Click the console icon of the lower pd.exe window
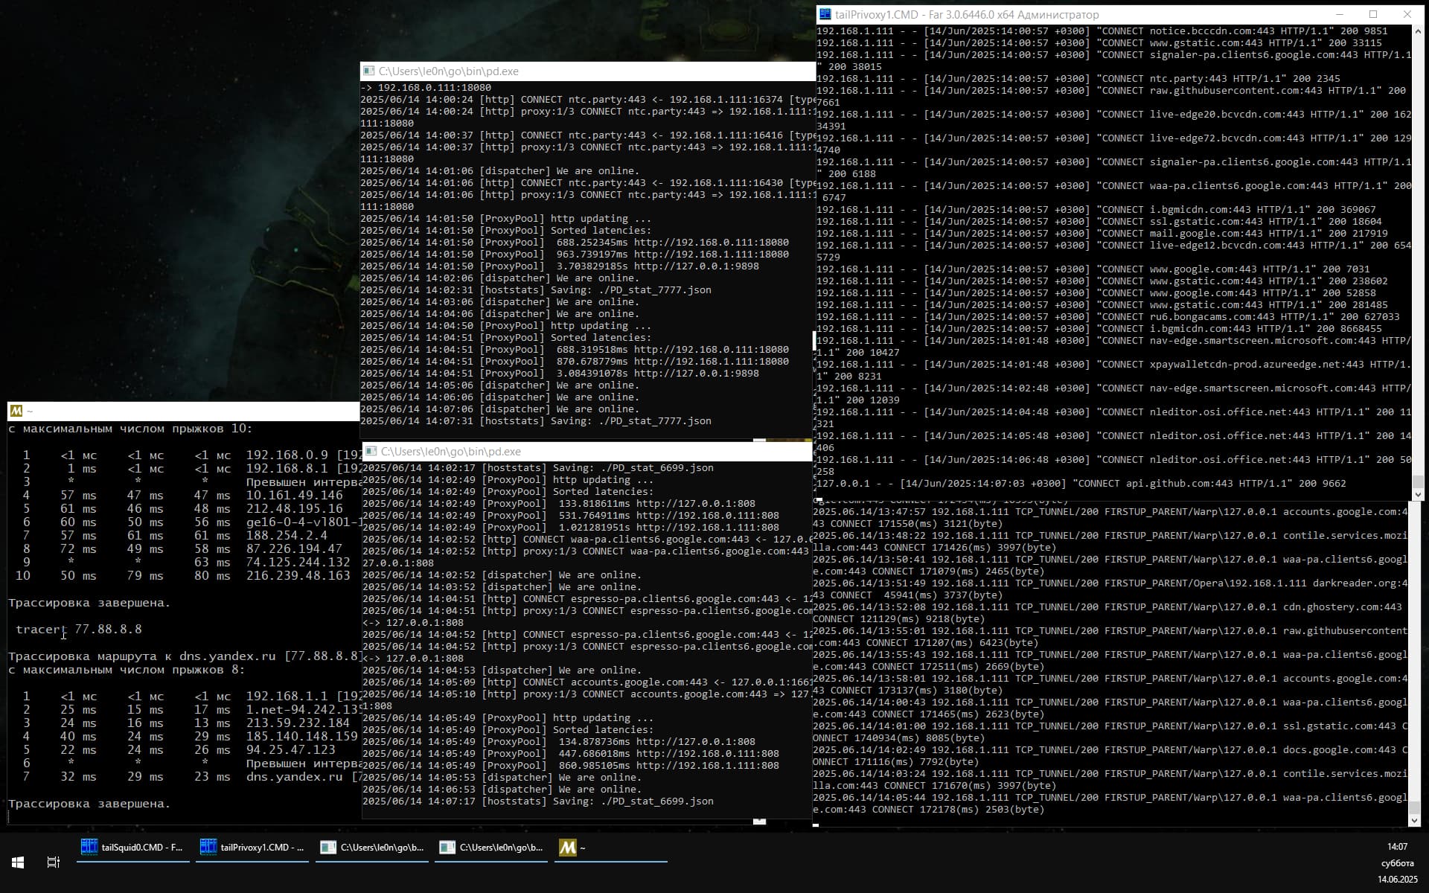Screen dimensions: 1429x893 [x=370, y=451]
